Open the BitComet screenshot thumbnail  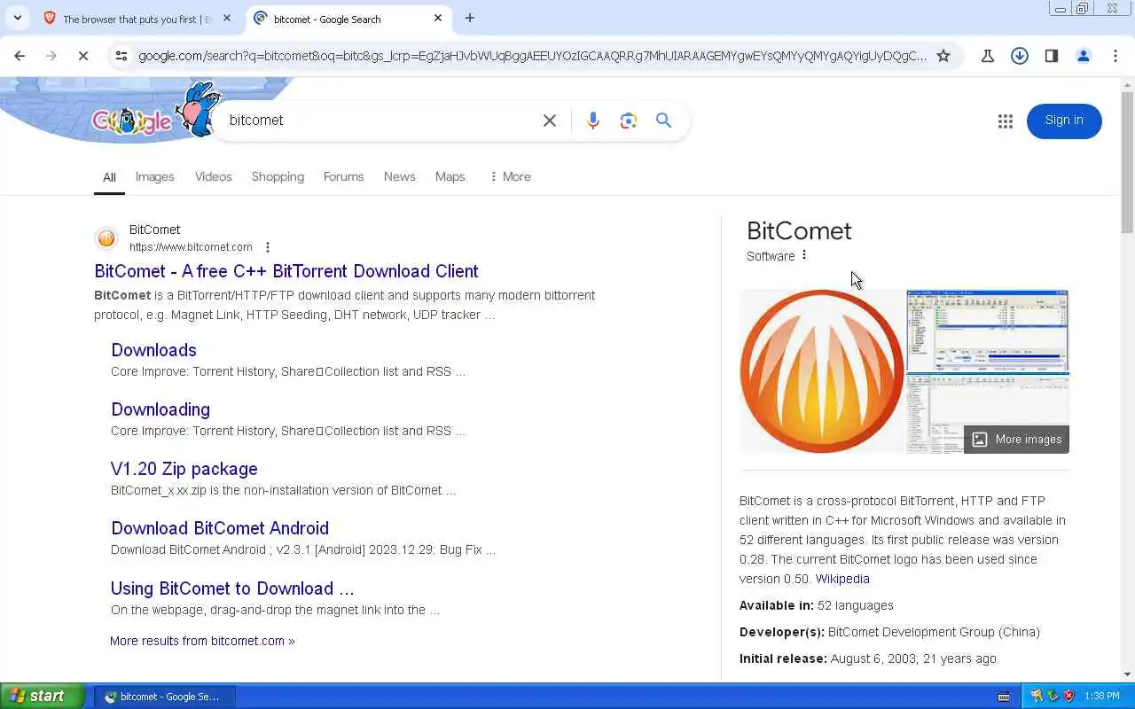tap(988, 331)
